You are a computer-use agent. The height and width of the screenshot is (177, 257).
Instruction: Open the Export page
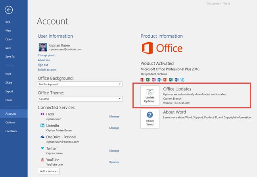click(9, 91)
